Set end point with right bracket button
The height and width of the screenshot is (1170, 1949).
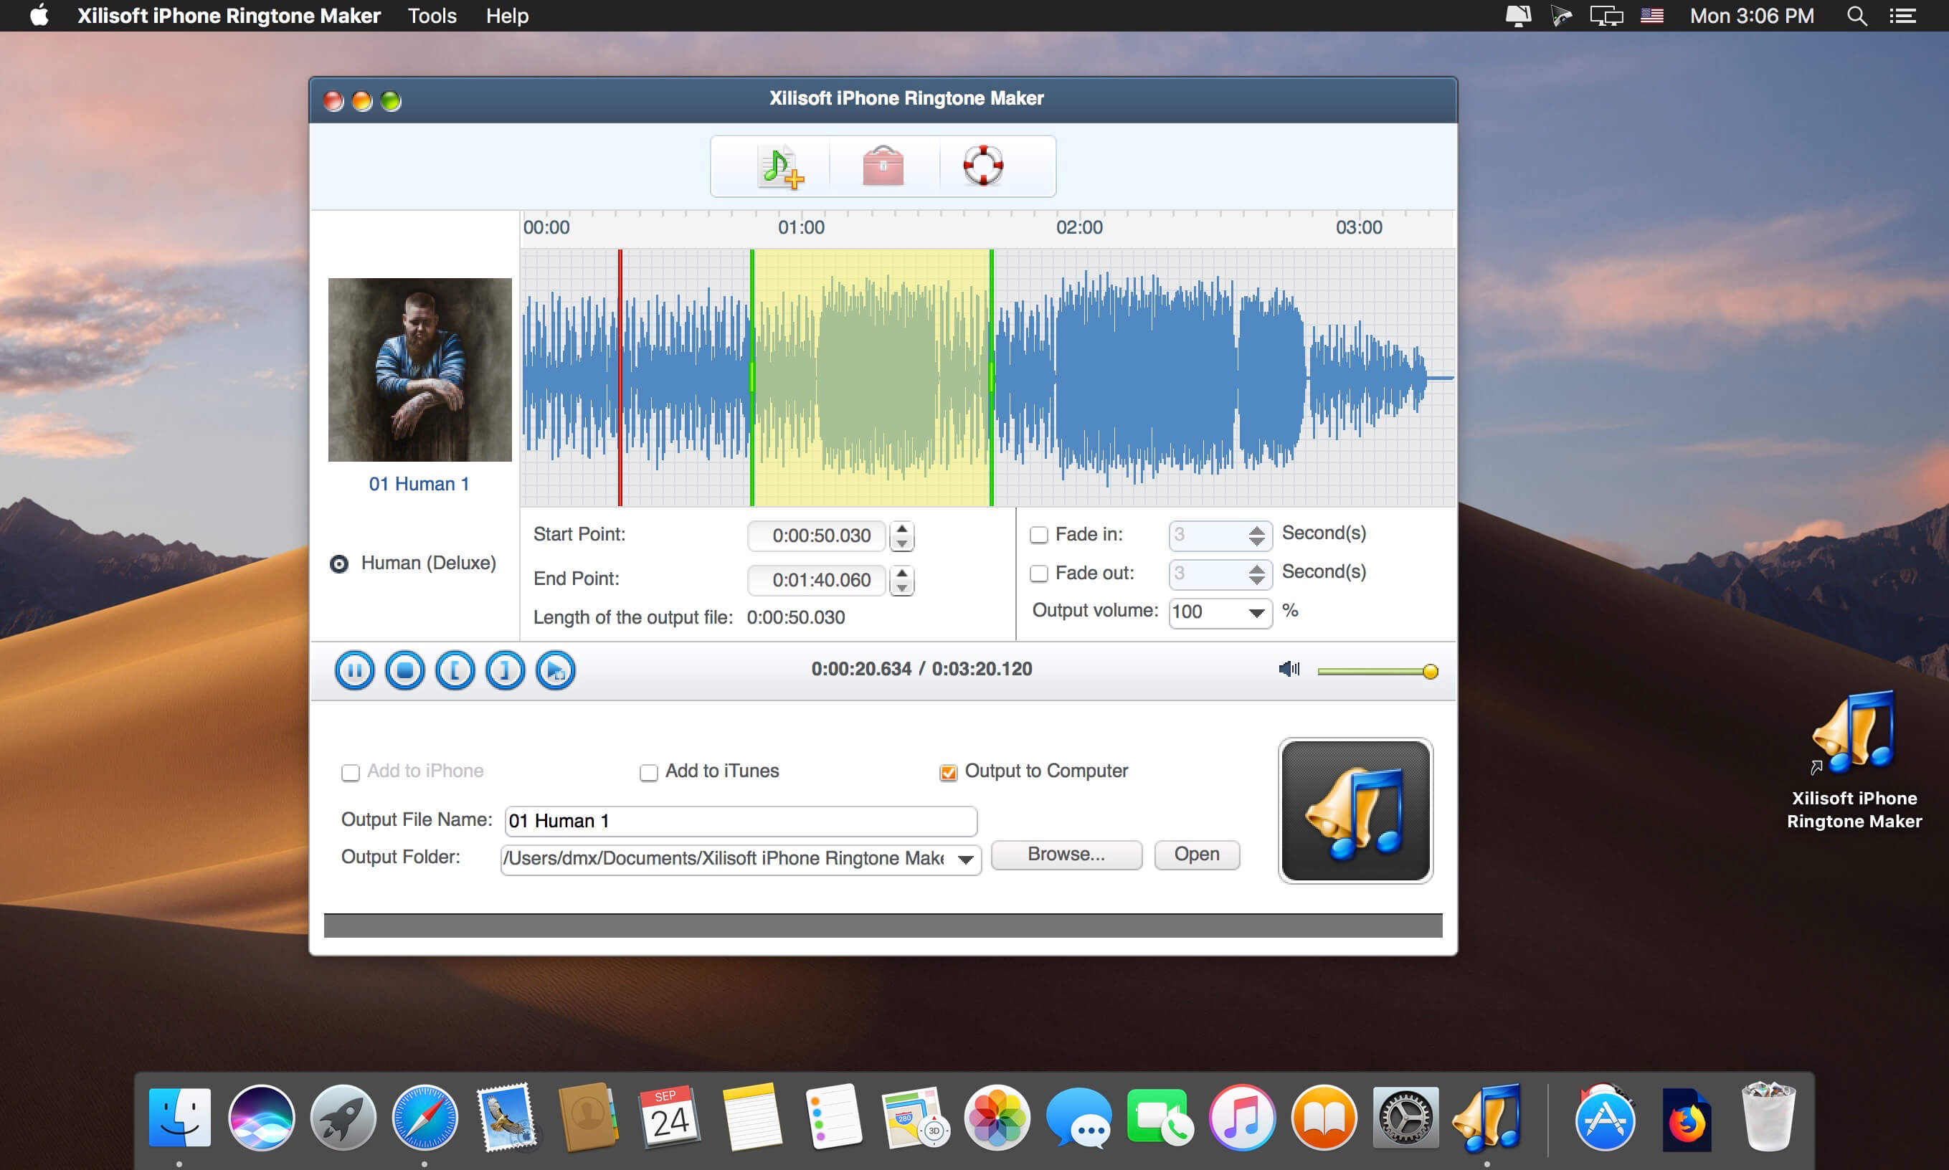tap(506, 671)
